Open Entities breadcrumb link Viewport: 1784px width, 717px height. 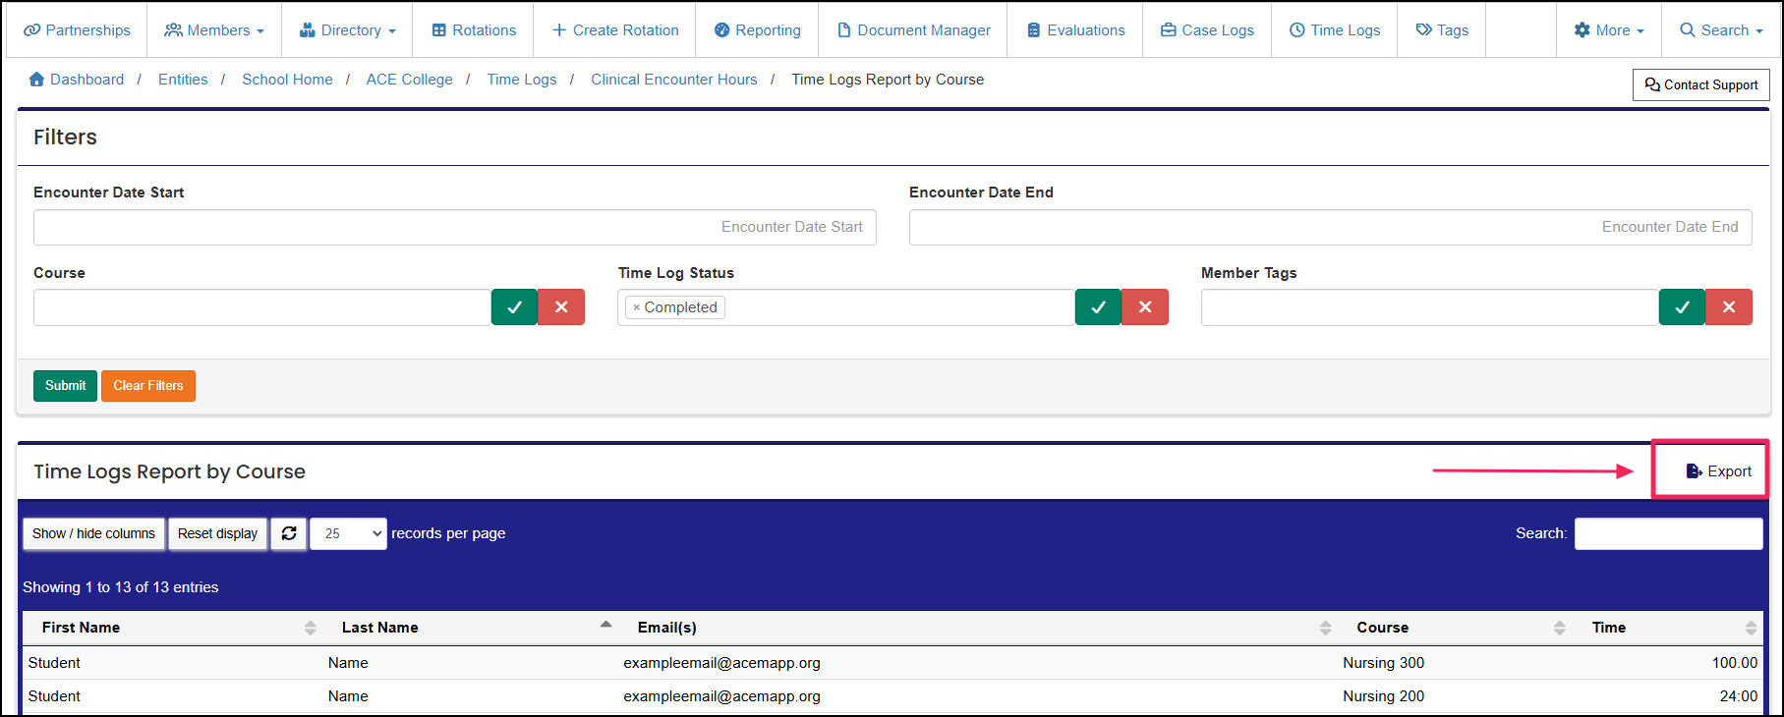click(x=183, y=80)
